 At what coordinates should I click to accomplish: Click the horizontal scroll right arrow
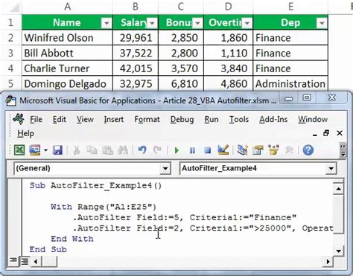[328, 261]
